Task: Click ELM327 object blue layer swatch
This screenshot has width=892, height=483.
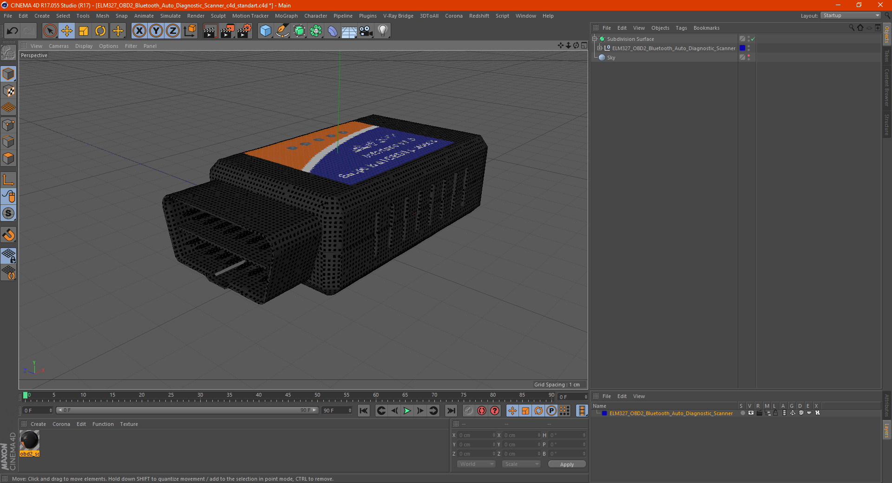Action: tap(742, 48)
